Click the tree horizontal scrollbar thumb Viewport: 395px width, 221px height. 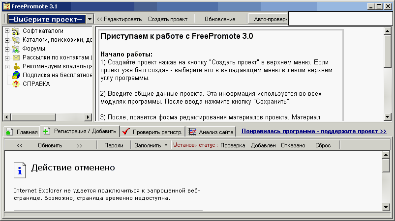33,117
